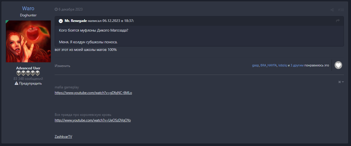Open the gasp liker profile
Viewport: 351px width, 146px height.
pos(255,66)
